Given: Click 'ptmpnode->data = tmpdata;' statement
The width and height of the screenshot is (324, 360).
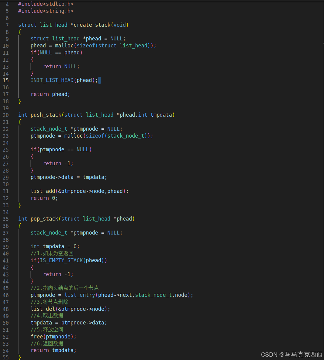Looking at the screenshot, I should 69,177.
